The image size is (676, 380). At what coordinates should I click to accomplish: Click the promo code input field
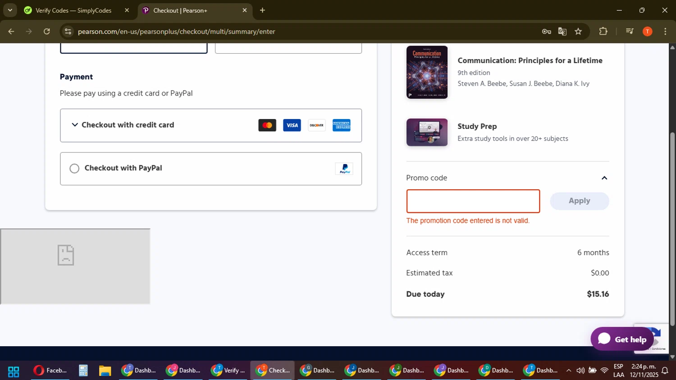coord(473,201)
